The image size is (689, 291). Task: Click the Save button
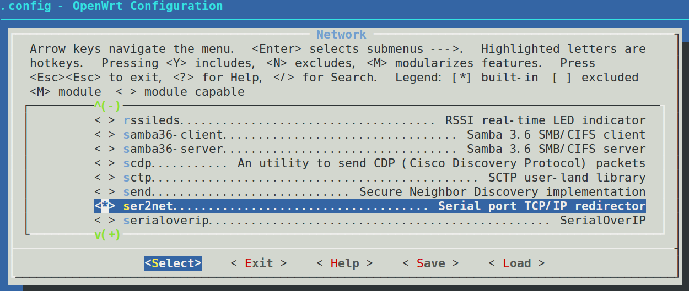430,263
